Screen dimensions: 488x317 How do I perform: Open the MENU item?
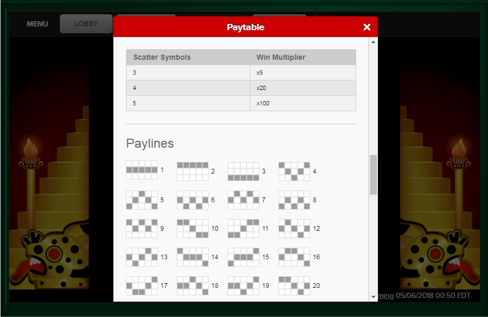38,24
